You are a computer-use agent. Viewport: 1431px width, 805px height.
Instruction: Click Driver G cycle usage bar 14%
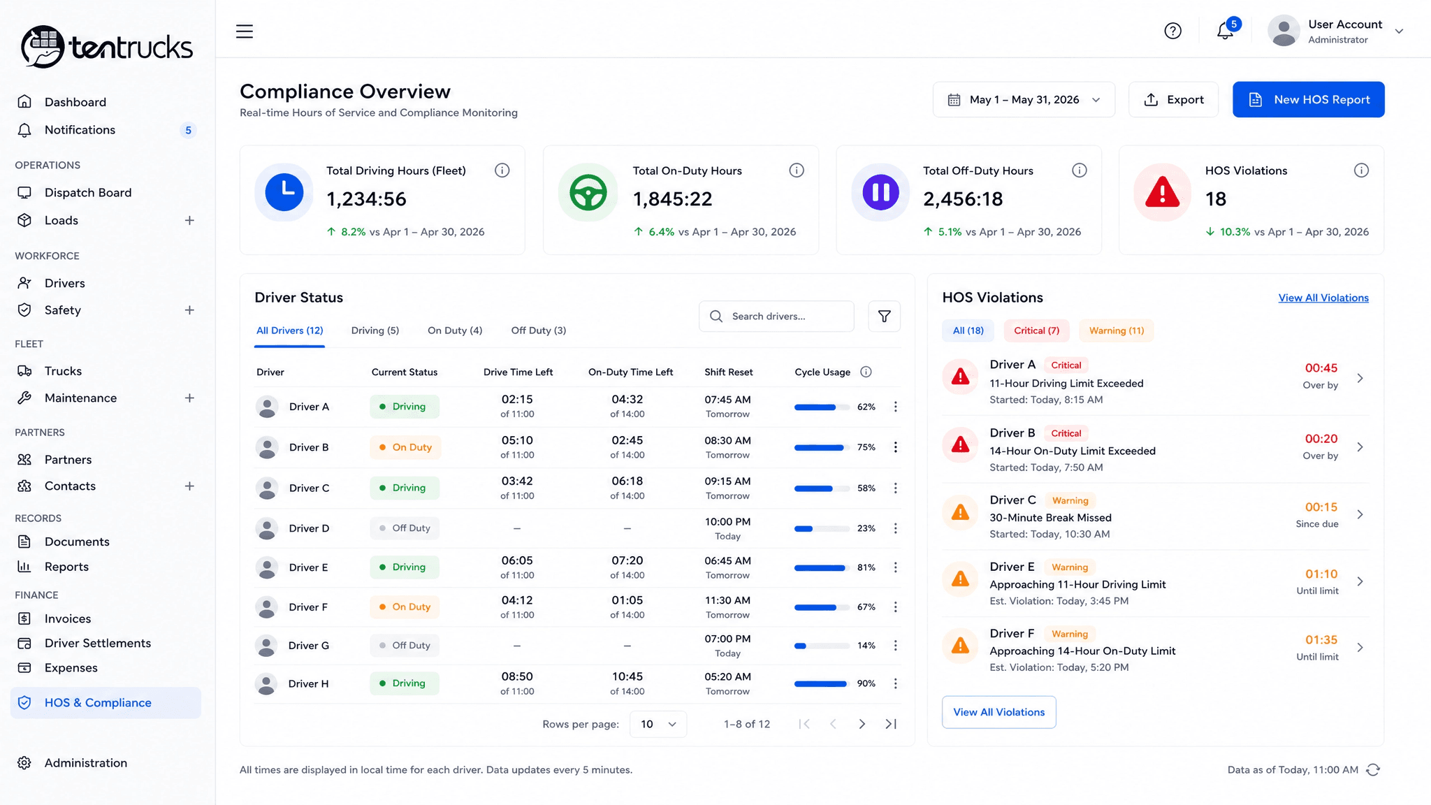pos(822,646)
